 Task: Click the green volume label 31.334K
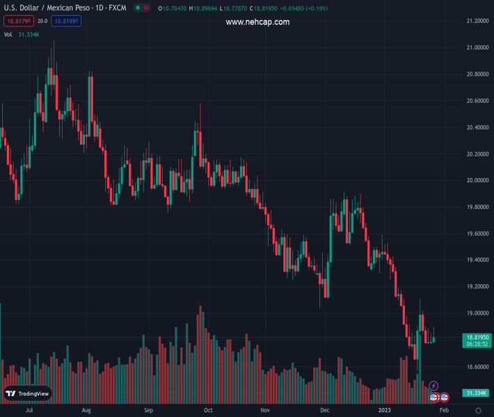coord(476,393)
